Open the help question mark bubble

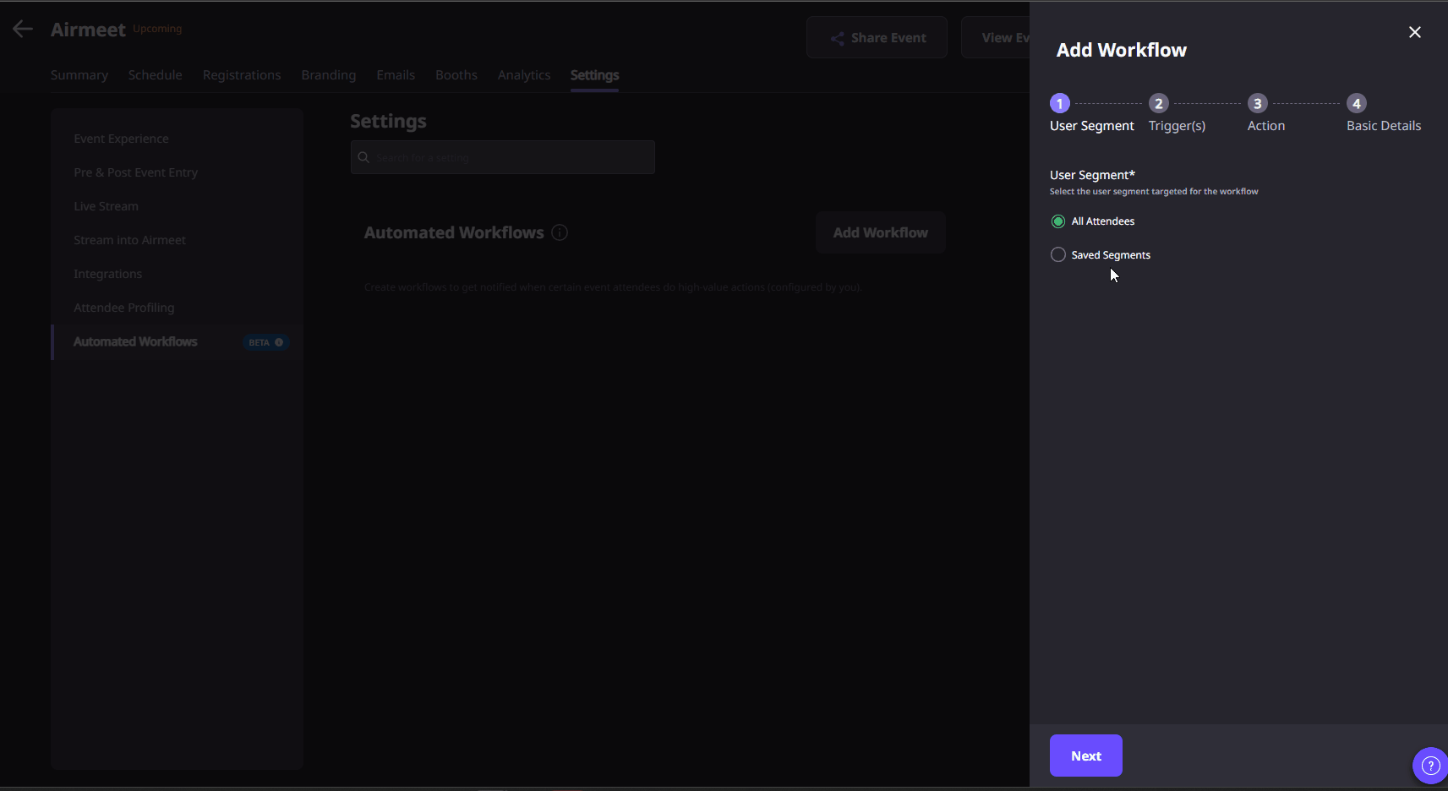[x=1430, y=766]
